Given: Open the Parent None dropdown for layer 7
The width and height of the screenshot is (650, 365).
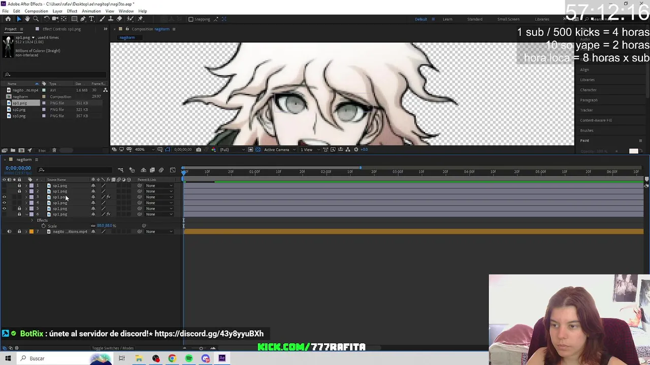Looking at the screenshot, I should (160, 232).
